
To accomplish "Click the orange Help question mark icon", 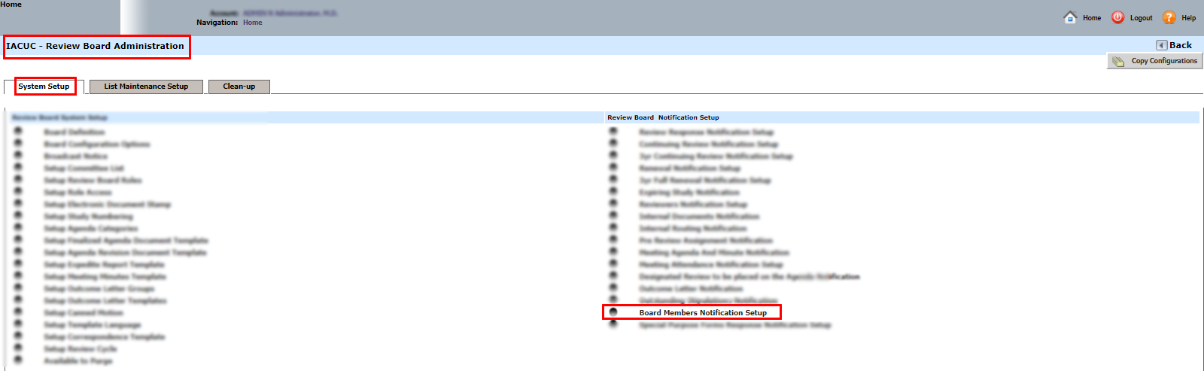I will [1169, 17].
